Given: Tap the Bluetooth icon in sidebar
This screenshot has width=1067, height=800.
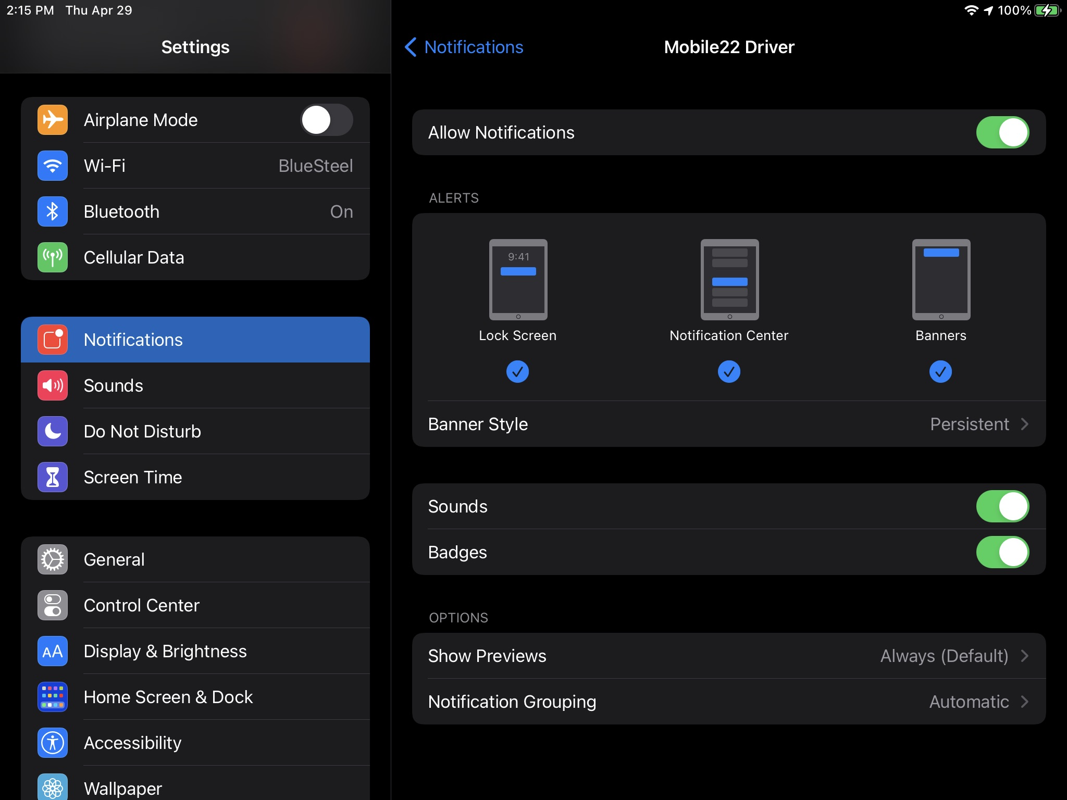Looking at the screenshot, I should [x=53, y=211].
